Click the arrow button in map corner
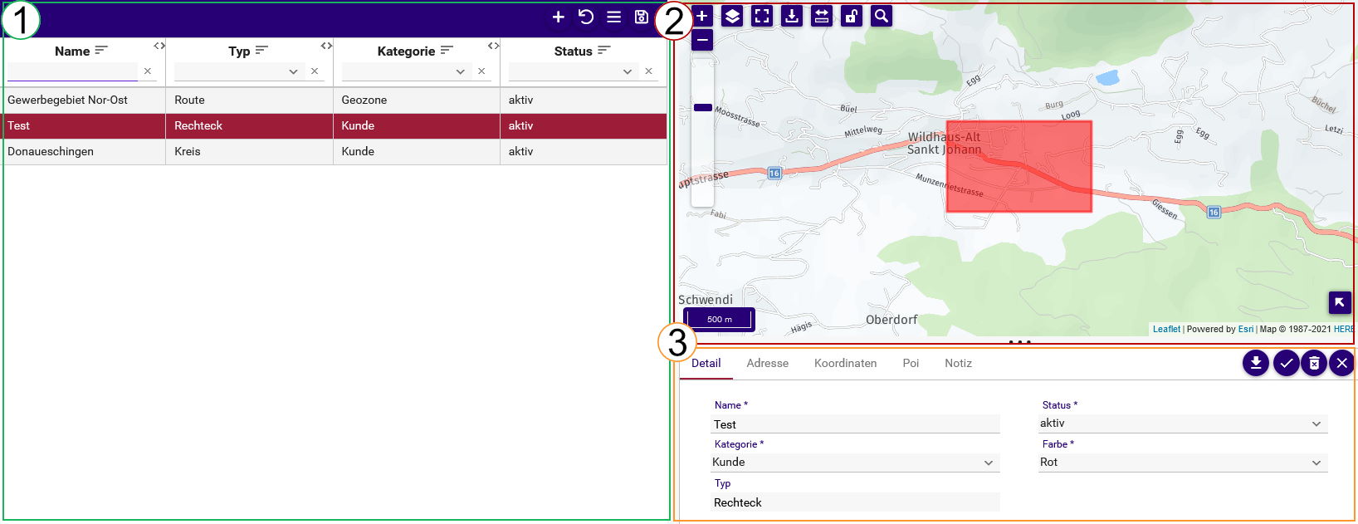This screenshot has width=1358, height=524. point(1340,302)
